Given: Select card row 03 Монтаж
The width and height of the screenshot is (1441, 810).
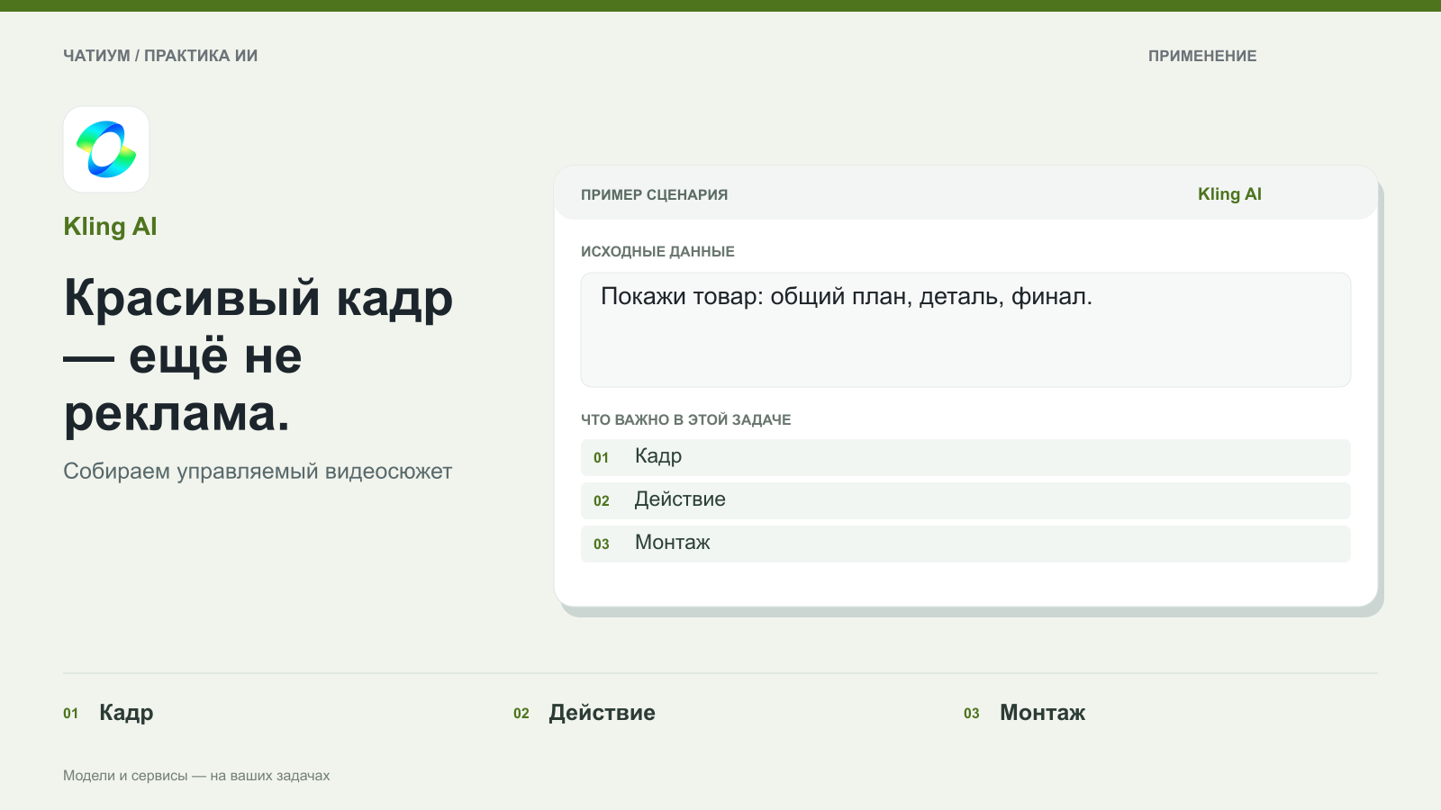Looking at the screenshot, I should pos(965,544).
